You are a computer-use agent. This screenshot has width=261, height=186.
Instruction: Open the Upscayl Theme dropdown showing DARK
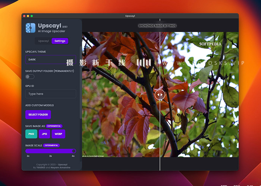tap(51, 60)
